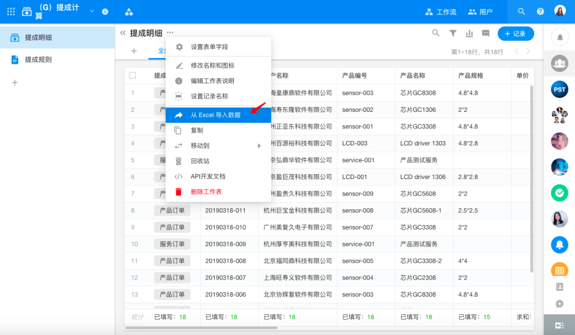Open 工作流 workflow
This screenshot has width=575, height=335.
tap(441, 12)
